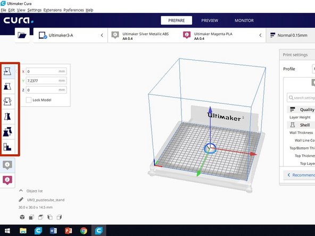Expand the Ultimaker3-A printer selector
This screenshot has width=315, height=236.
click(x=102, y=35)
